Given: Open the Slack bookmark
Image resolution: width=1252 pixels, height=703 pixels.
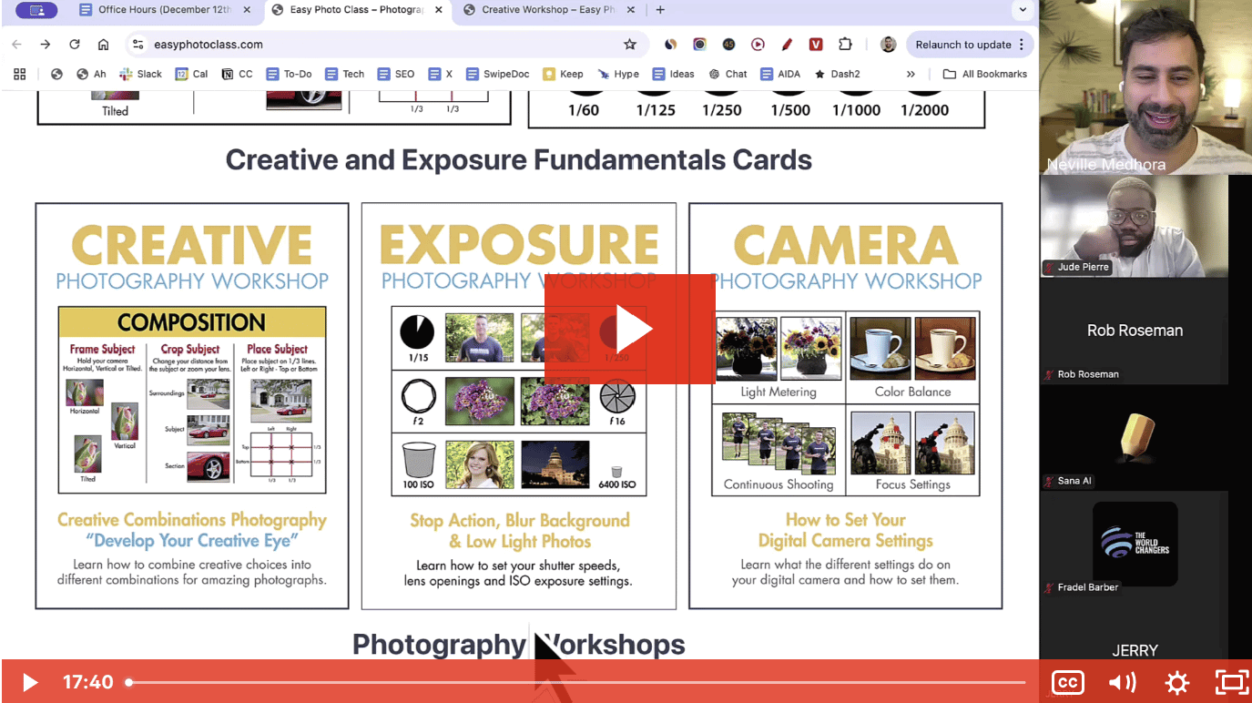Looking at the screenshot, I should pyautogui.click(x=140, y=74).
